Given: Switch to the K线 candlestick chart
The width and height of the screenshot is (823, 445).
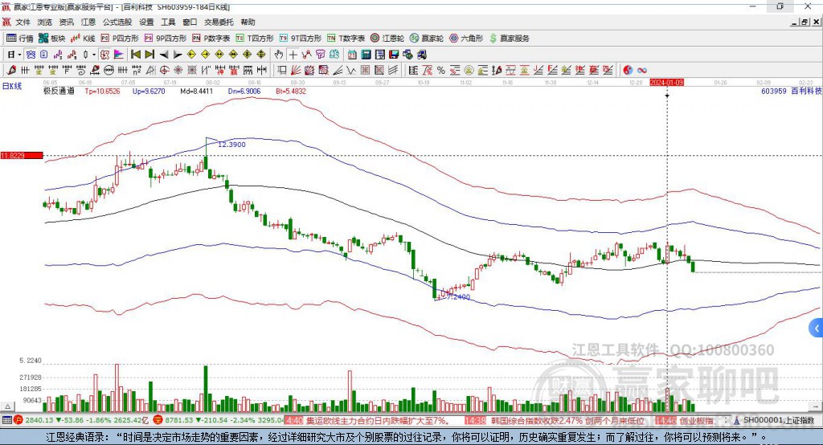Looking at the screenshot, I should click(x=83, y=39).
